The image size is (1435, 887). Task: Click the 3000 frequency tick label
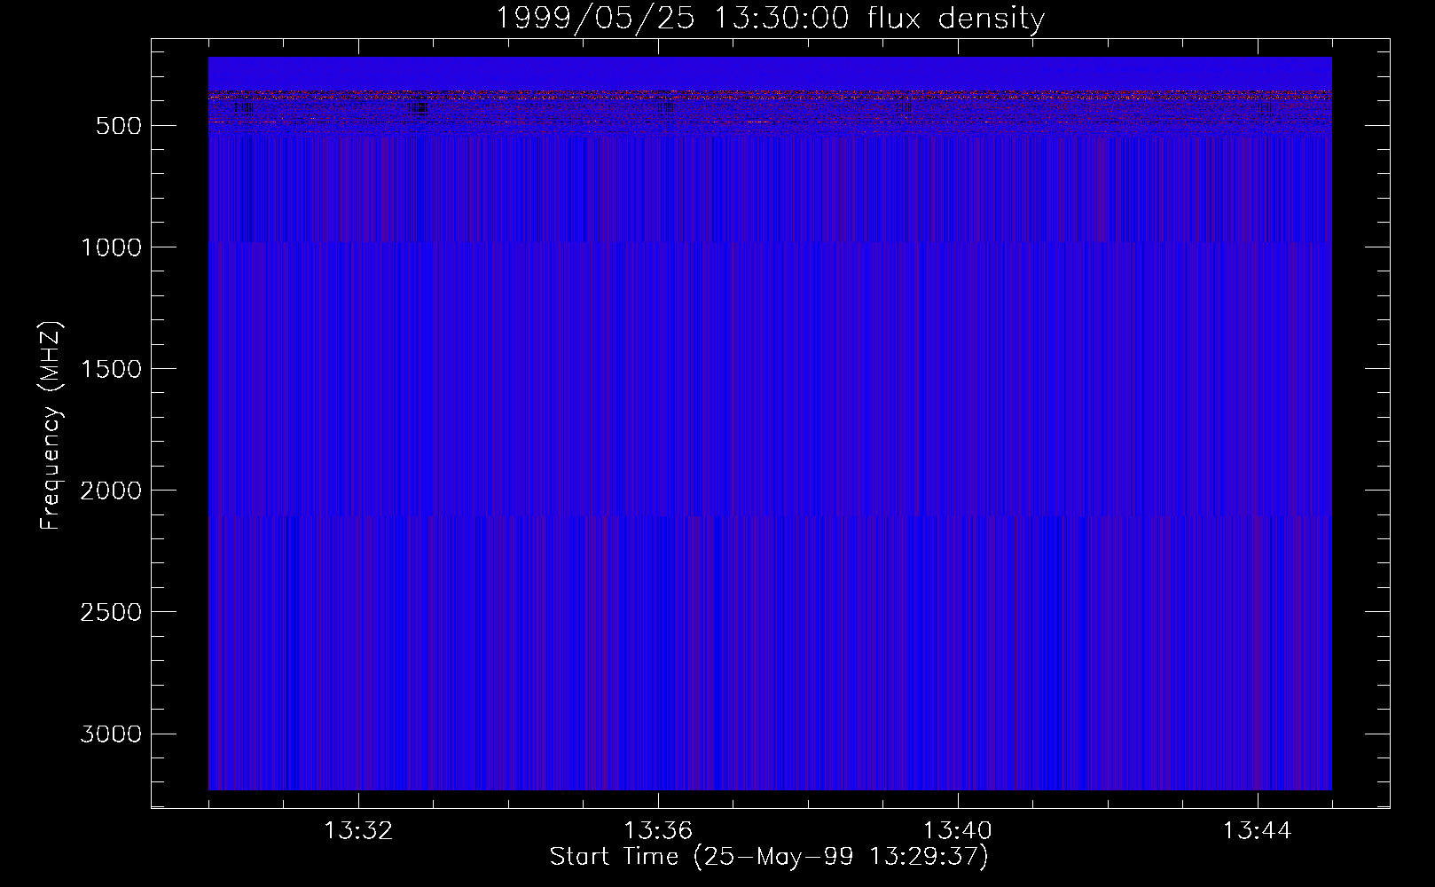[111, 734]
